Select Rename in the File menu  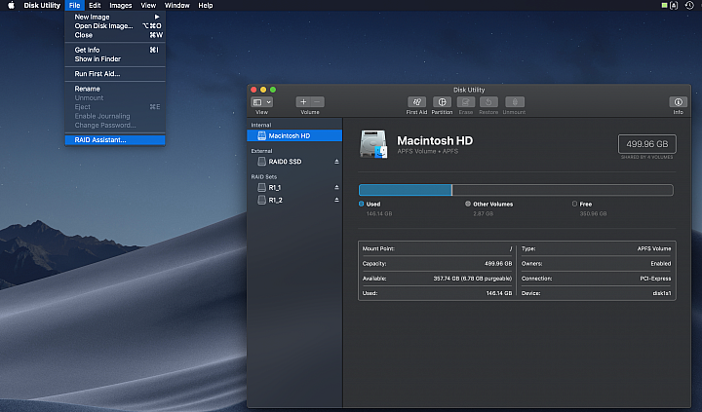[x=115, y=89]
